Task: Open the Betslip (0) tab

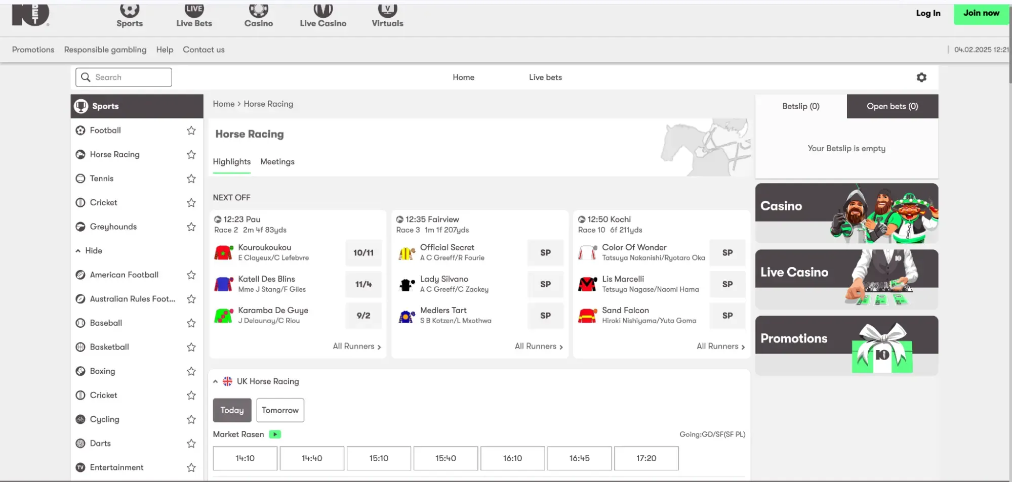Action: (x=801, y=106)
